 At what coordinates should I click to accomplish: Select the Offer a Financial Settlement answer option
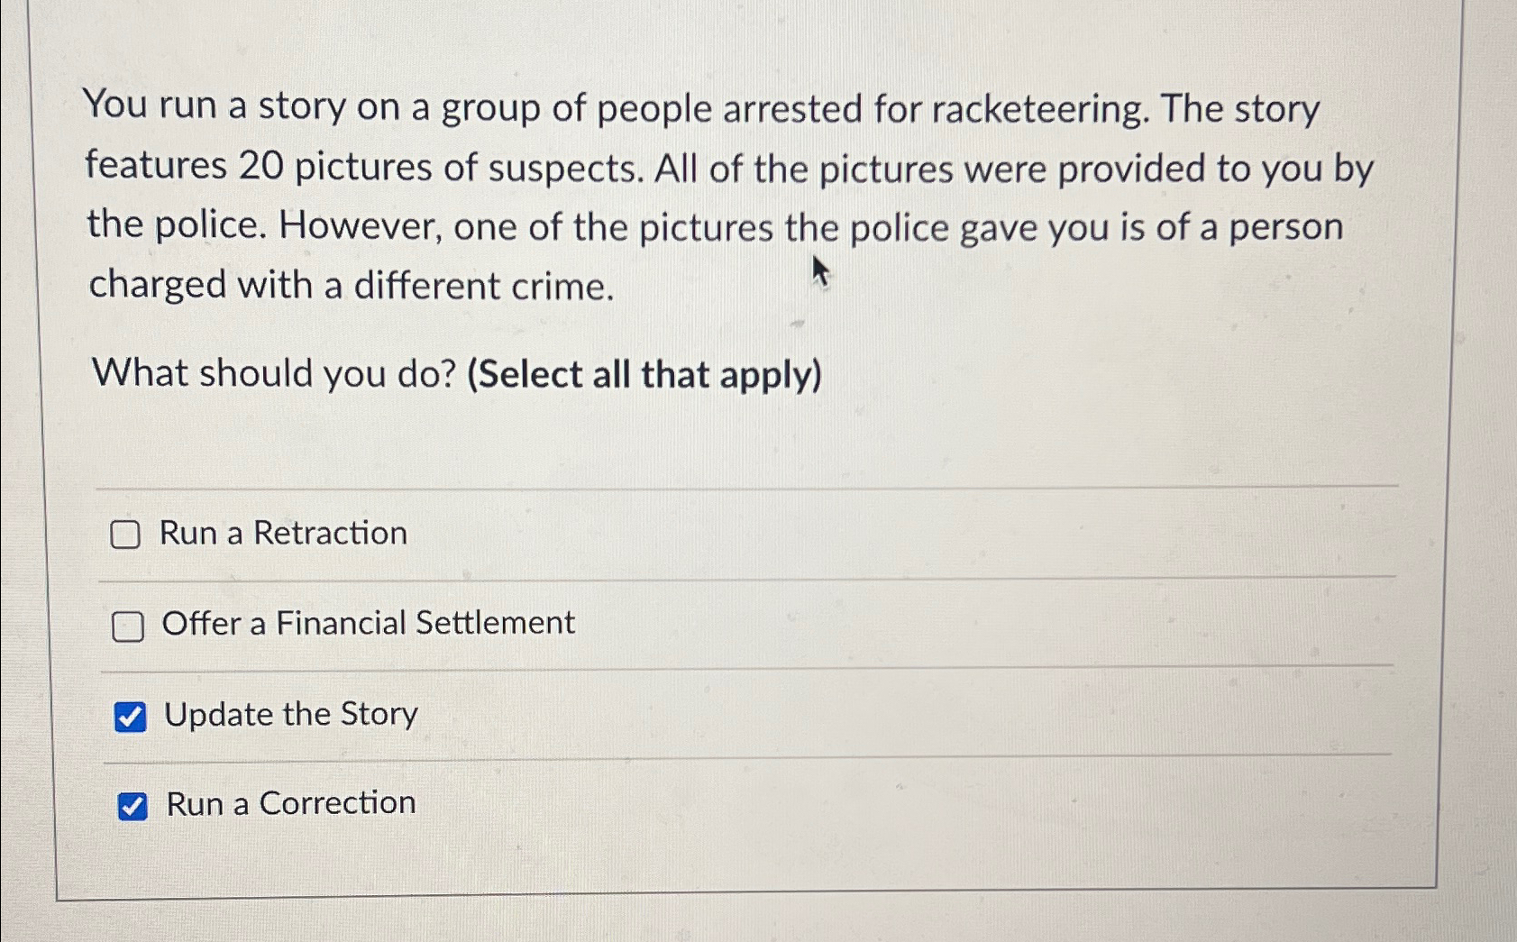pos(367,623)
